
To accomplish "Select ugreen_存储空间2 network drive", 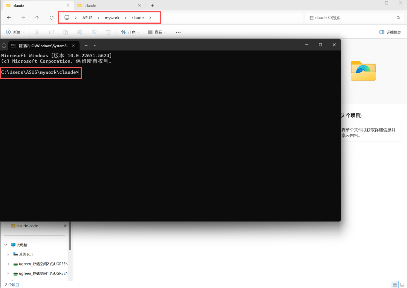I will 40,264.
